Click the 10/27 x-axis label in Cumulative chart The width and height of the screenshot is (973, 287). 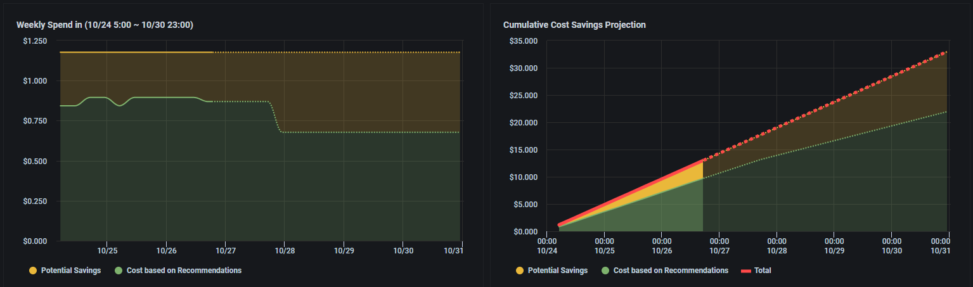coord(719,250)
